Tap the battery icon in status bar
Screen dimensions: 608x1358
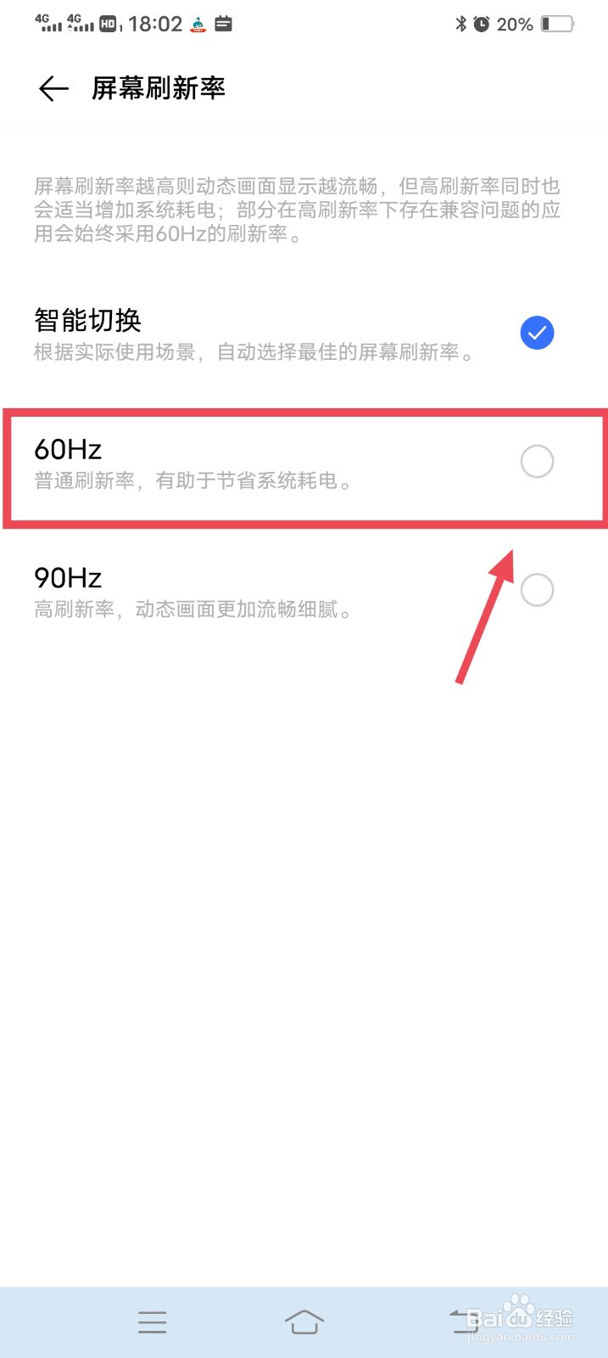[x=557, y=24]
